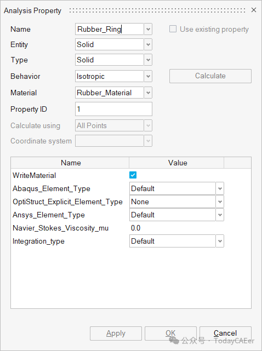The height and width of the screenshot is (351, 262).
Task: Open the OptiStruct_Explicit_Element_Type dropdown
Action: [220, 202]
